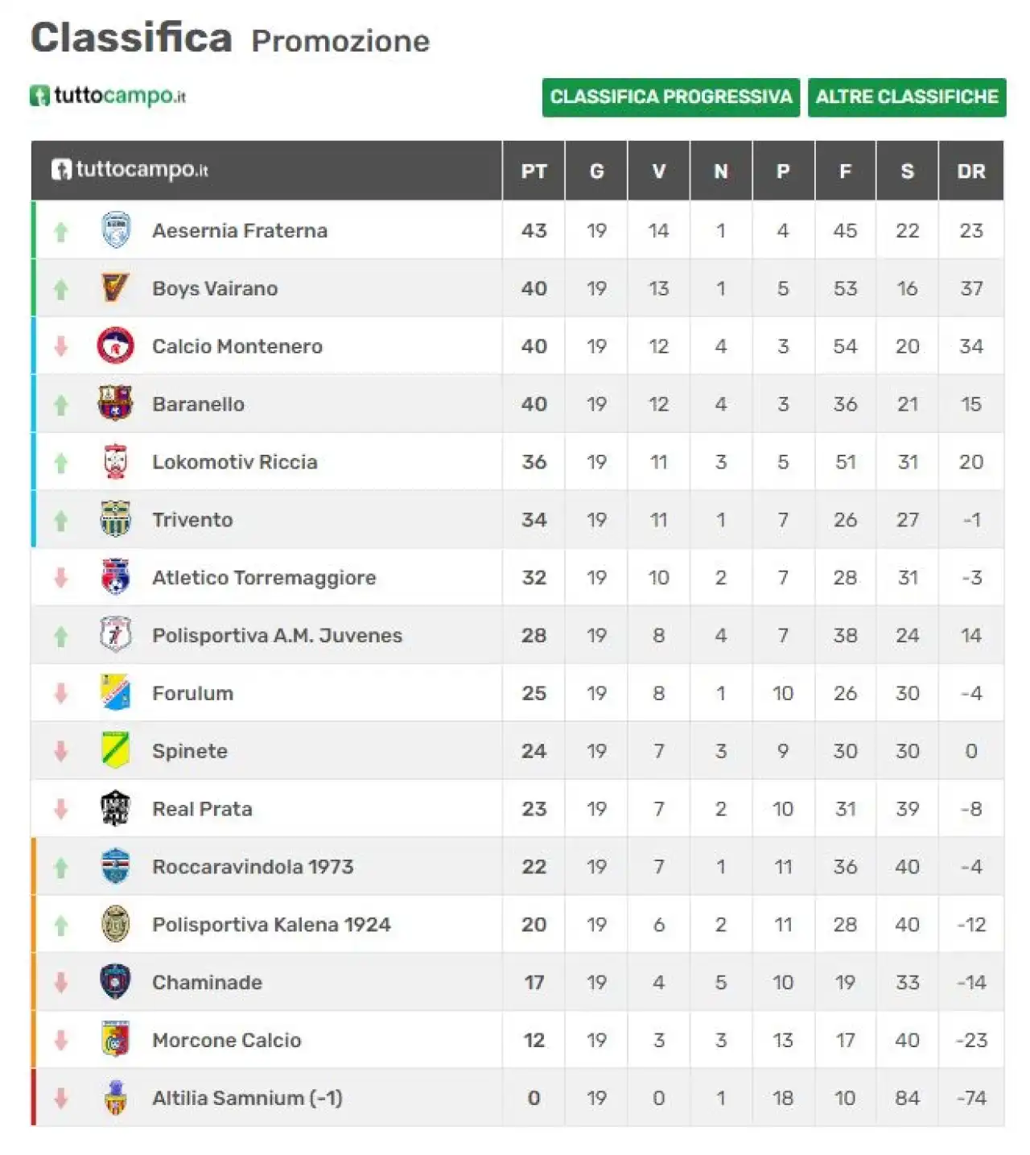The image size is (1030, 1155).
Task: Click the Altilia Samnium team crest
Action: pyautogui.click(x=116, y=1098)
